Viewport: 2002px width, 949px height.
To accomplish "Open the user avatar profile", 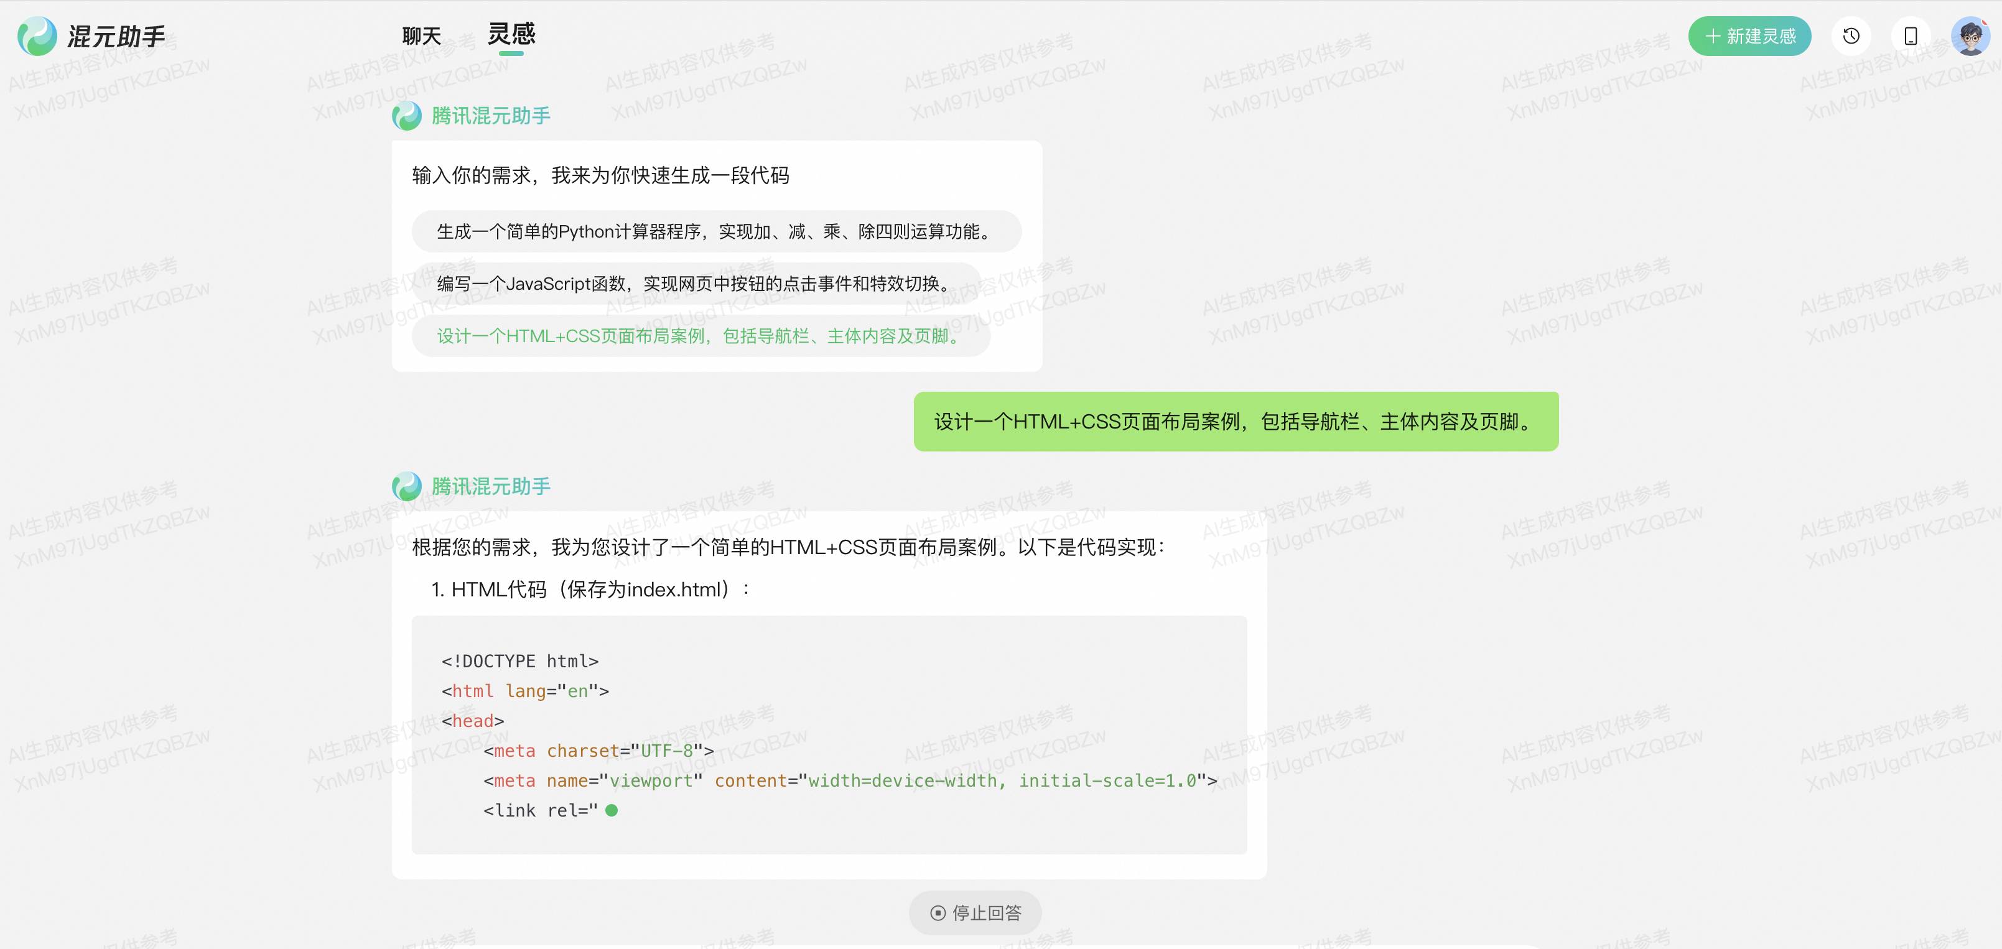I will (1970, 35).
